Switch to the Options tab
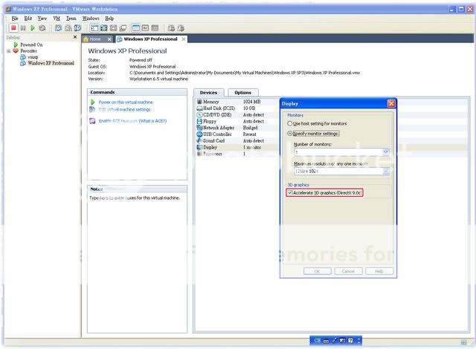The image size is (476, 349). (x=243, y=92)
